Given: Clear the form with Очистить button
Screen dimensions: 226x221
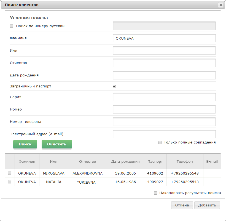Looking at the screenshot, I should (57, 144).
